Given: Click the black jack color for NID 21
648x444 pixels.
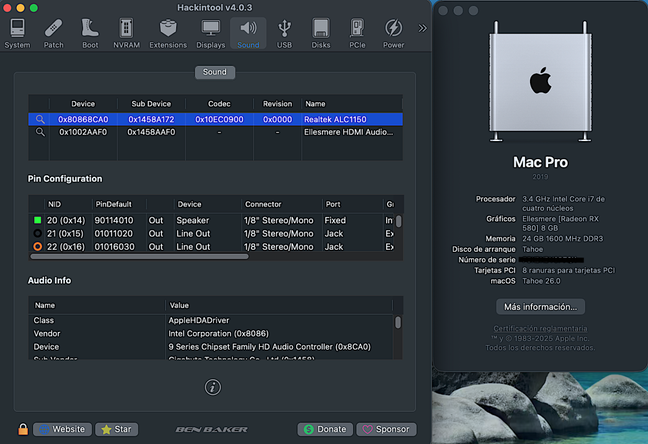Looking at the screenshot, I should [38, 233].
